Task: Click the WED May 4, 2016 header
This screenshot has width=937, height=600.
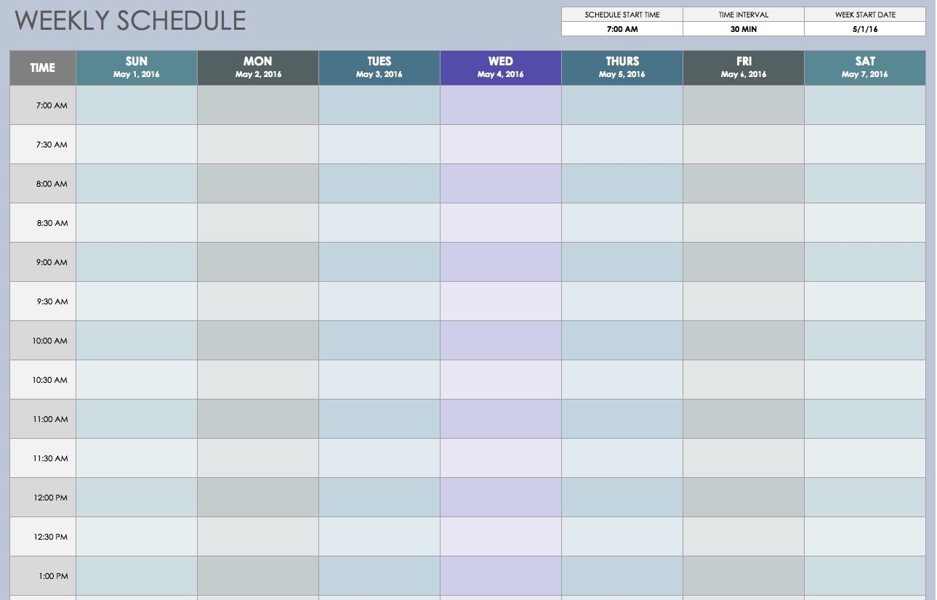Action: [500, 68]
